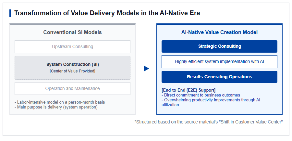This screenshot has height=141, width=292.
Task: Select the Results-Generating Operations block
Action: (x=219, y=77)
